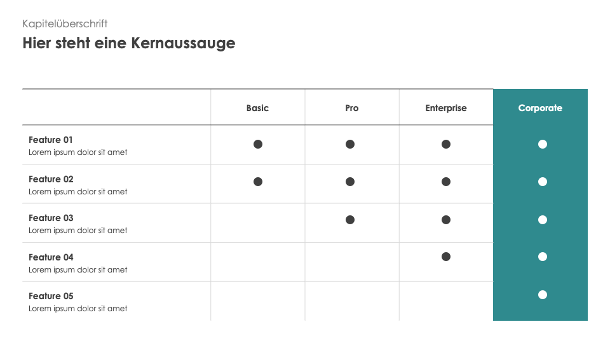Select the Enterprise dot for Feature 04
This screenshot has width=610, height=343.
(x=446, y=257)
